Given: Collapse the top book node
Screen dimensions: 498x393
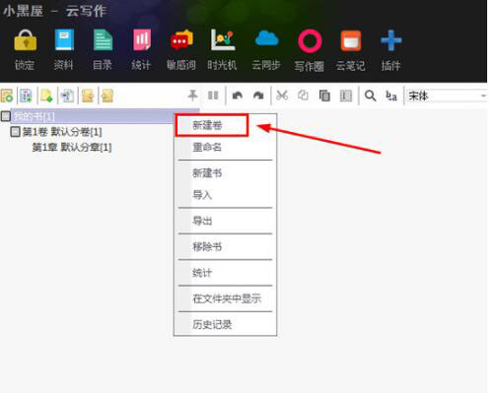Looking at the screenshot, I should tap(6, 116).
